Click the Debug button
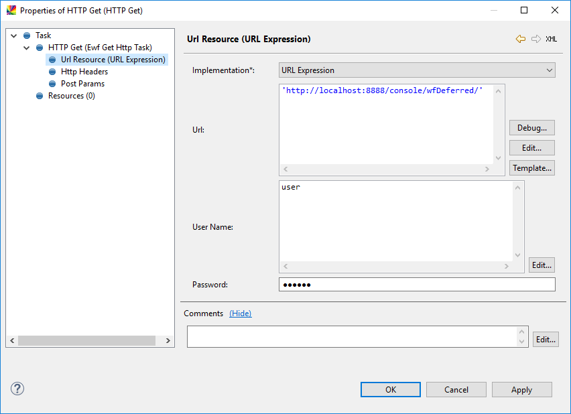The height and width of the screenshot is (414, 571). [x=531, y=127]
